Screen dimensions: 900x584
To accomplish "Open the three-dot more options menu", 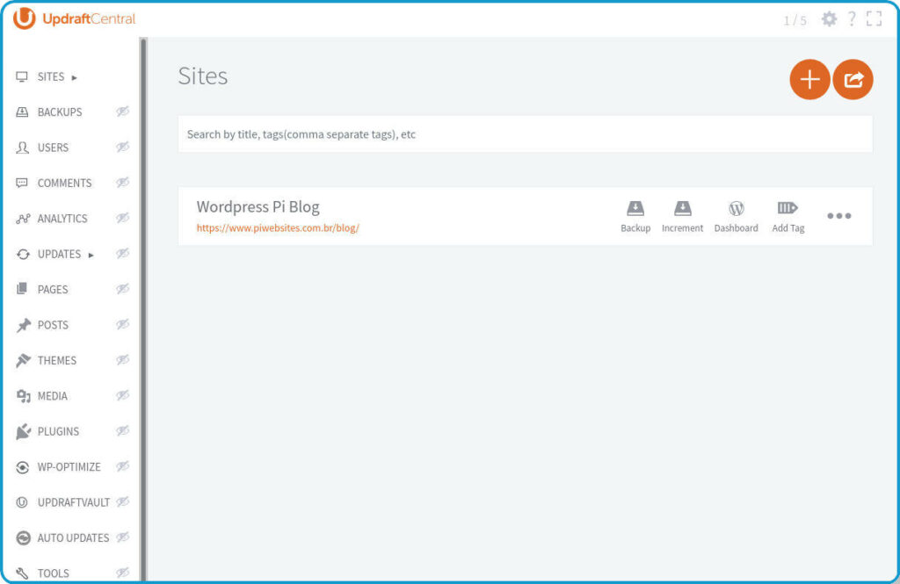I will 838,216.
